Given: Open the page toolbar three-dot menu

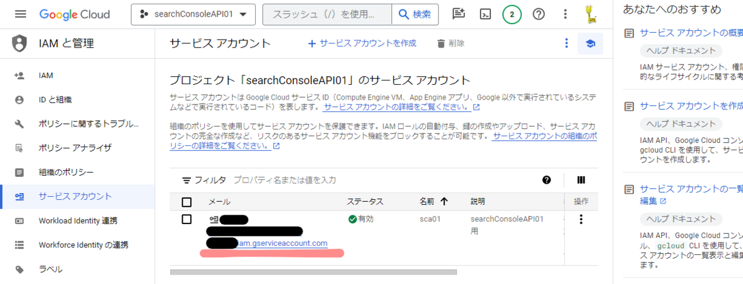Looking at the screenshot, I should pyautogui.click(x=565, y=43).
